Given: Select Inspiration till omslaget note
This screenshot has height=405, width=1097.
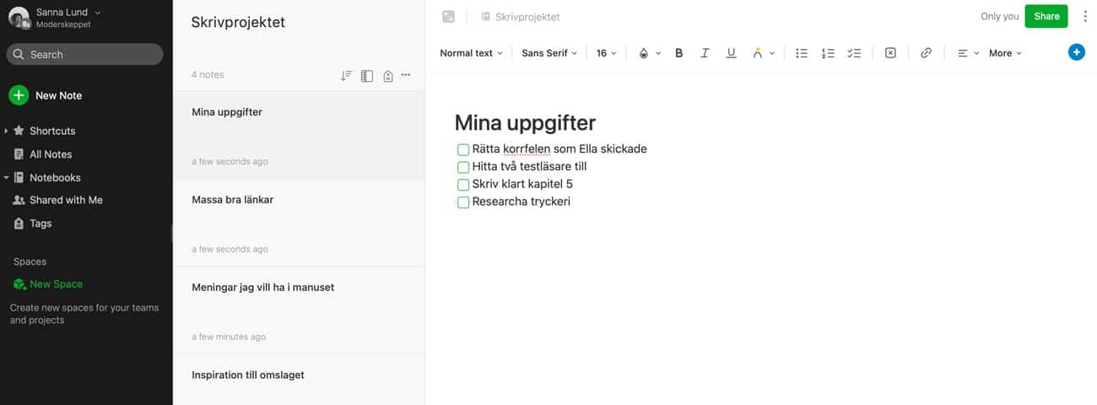Looking at the screenshot, I should [299, 381].
